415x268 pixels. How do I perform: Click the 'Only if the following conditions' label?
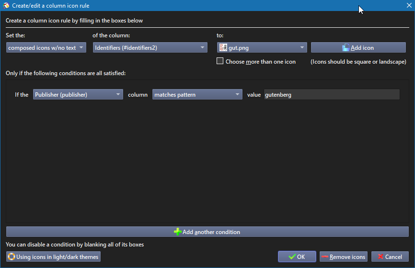[x=66, y=73]
